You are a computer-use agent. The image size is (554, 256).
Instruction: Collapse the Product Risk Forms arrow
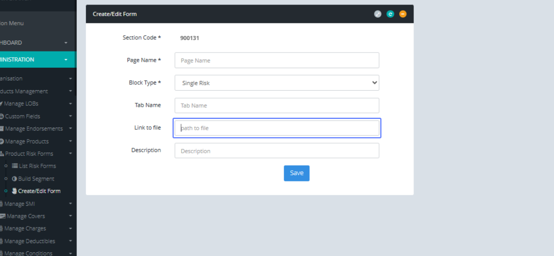pos(71,154)
